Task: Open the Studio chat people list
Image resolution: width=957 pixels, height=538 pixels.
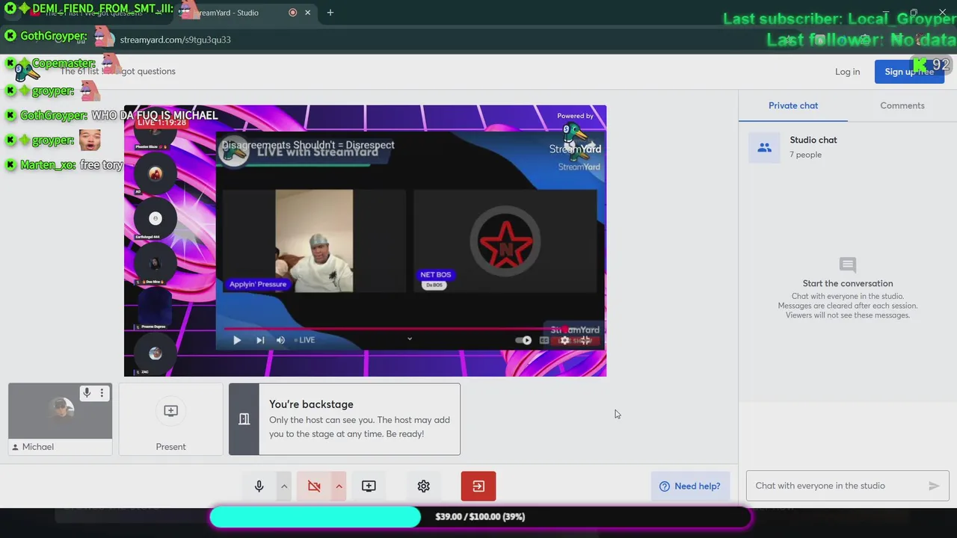Action: [x=848, y=147]
